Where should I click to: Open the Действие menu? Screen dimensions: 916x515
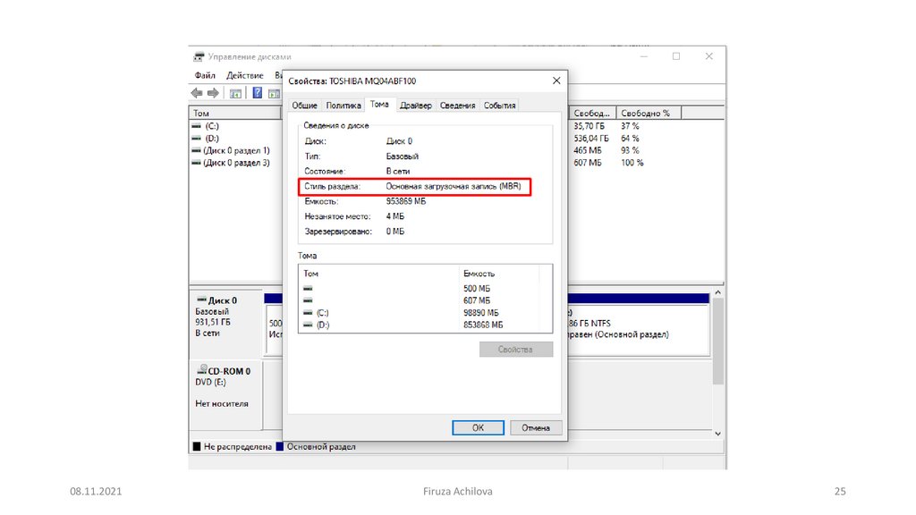[x=244, y=76]
